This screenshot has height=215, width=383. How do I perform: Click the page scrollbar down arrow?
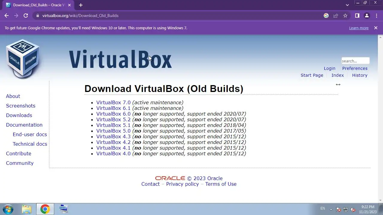click(x=381, y=200)
